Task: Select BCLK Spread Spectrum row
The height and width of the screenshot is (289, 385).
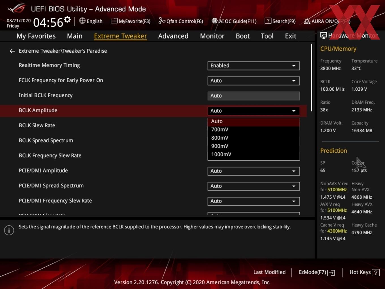Action: click(46, 141)
